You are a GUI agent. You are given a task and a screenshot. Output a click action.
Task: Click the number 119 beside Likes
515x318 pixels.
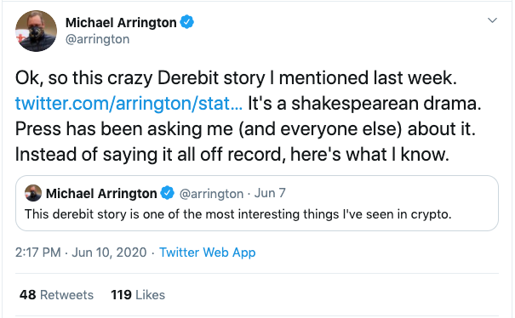pos(121,295)
